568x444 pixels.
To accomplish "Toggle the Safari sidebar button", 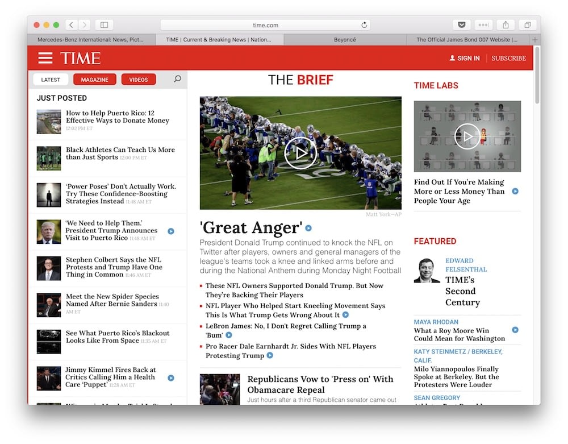I will coord(105,24).
